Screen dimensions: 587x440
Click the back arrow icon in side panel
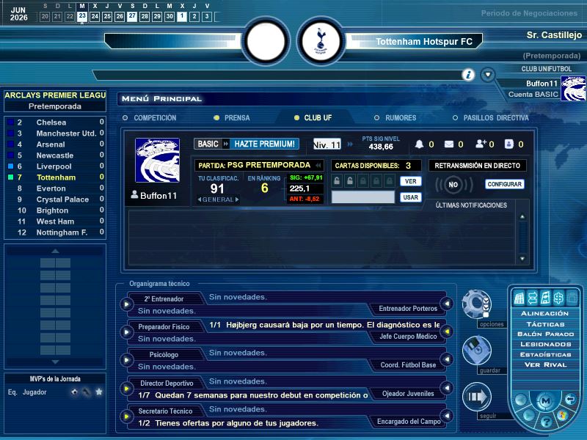[570, 399]
